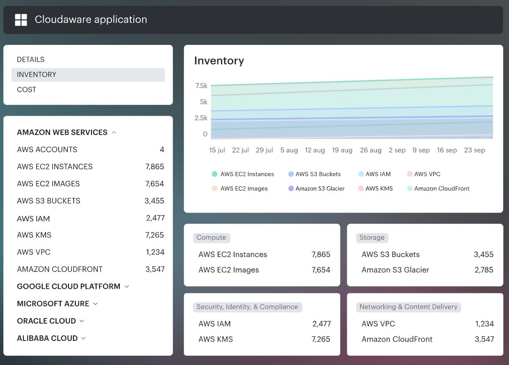
Task: Expand the Microsoft Azure section
Action: (95, 304)
